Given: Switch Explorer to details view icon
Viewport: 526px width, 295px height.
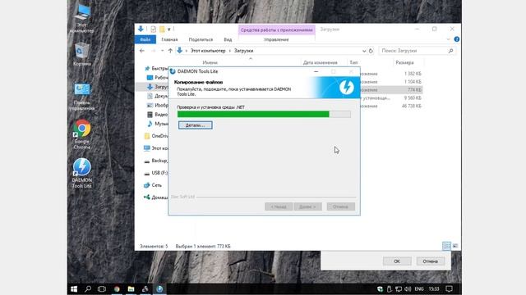Looking at the screenshot, I should (446, 246).
